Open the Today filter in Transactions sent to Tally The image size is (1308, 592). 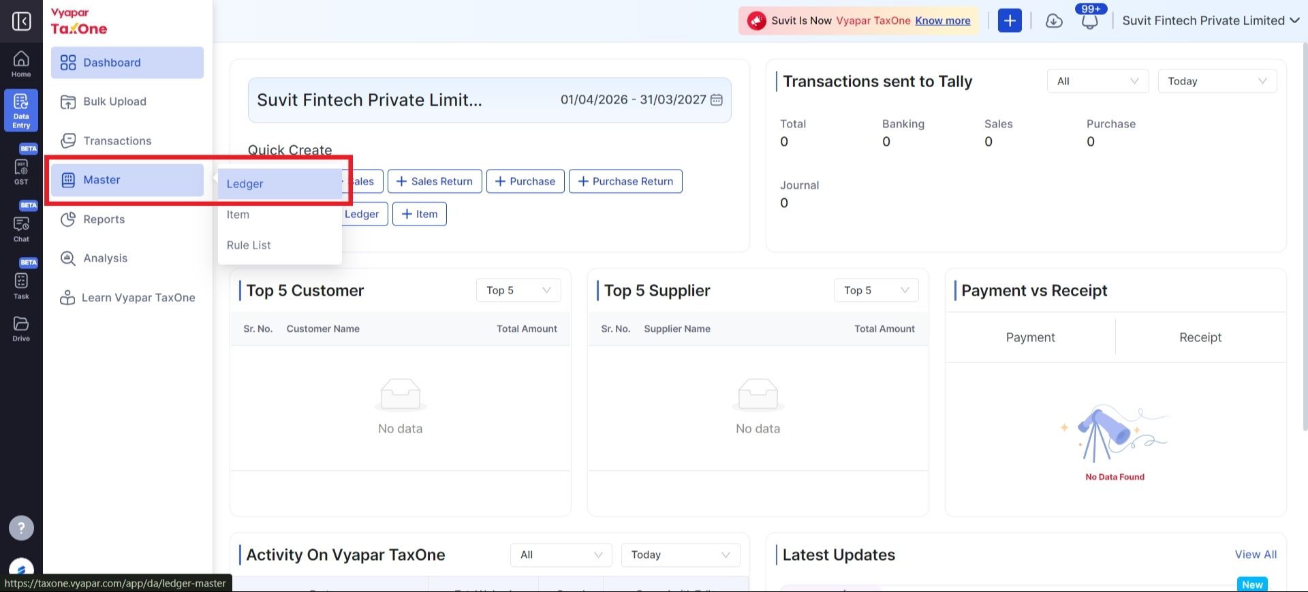pos(1217,81)
